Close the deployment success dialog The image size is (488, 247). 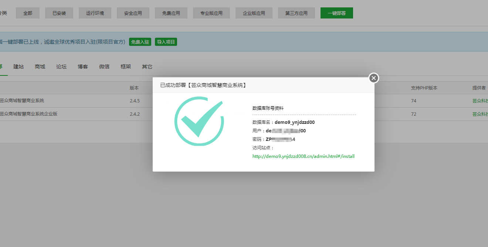click(x=374, y=78)
